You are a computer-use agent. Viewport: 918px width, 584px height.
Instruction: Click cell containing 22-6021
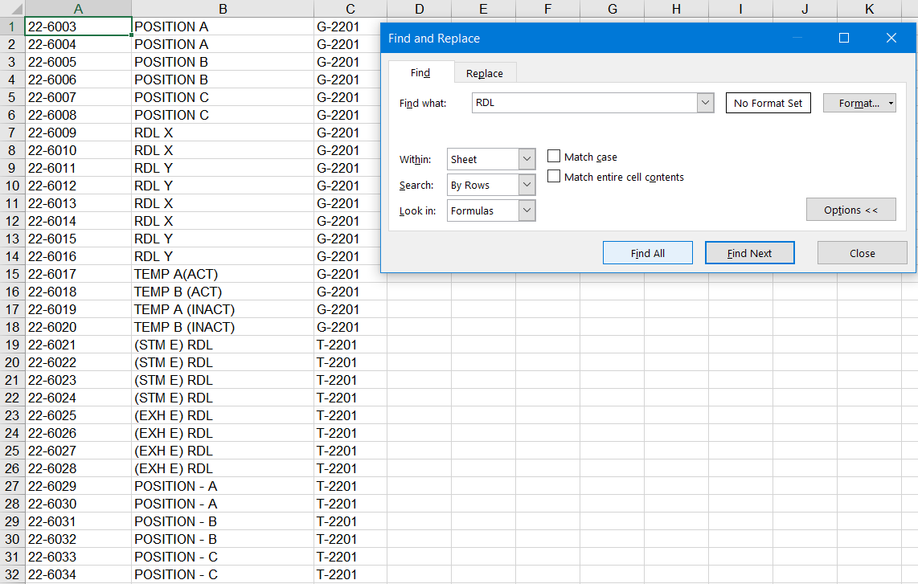[79, 345]
